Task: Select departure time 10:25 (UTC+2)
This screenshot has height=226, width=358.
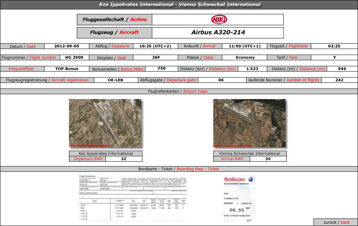Action: pos(155,46)
